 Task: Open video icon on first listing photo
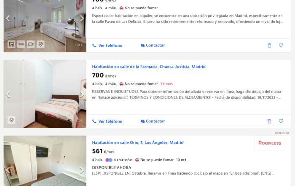click(x=31, y=44)
